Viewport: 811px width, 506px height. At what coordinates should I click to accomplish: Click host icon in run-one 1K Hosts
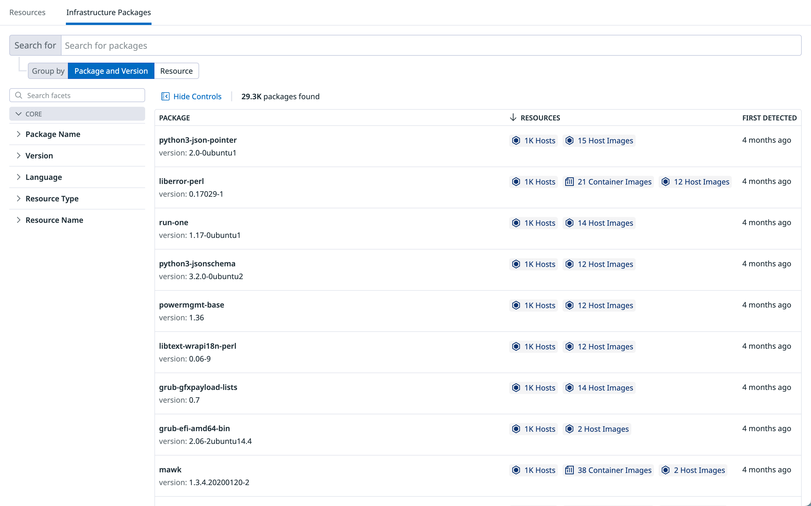[x=516, y=223]
